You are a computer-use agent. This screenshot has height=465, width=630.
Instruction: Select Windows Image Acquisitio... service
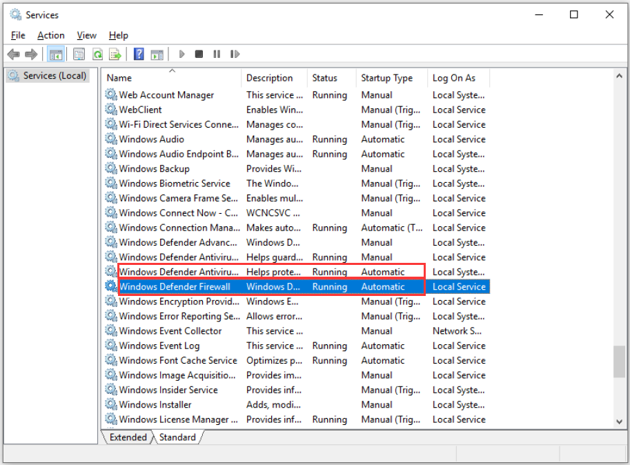(x=297, y=375)
